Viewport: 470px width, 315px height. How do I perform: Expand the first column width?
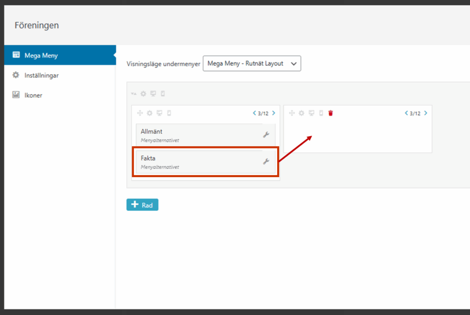tap(274, 113)
